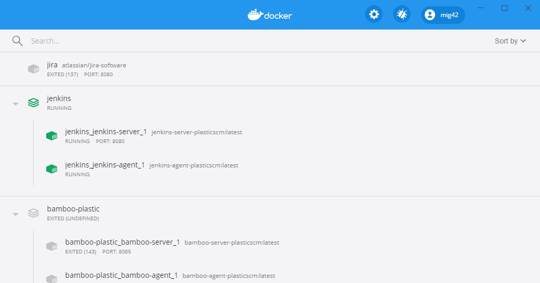This screenshot has width=540, height=283.
Task: Select jenkins_jenkins-agent_1 container
Action: pos(105,165)
